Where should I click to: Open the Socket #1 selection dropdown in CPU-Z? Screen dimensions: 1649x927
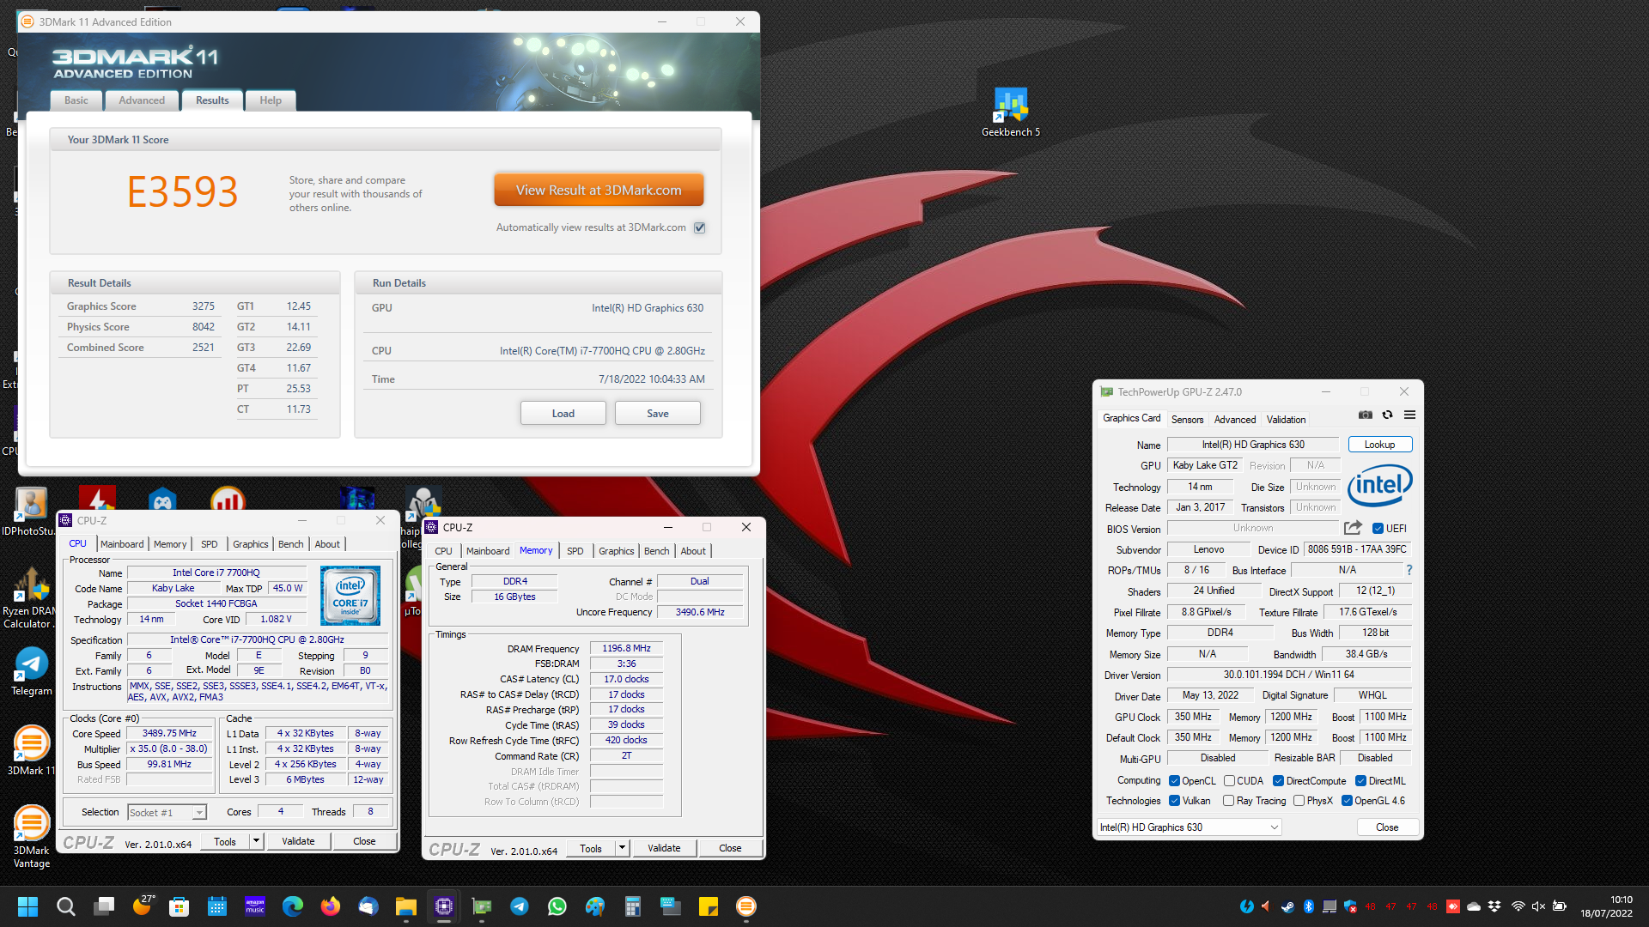(x=167, y=812)
